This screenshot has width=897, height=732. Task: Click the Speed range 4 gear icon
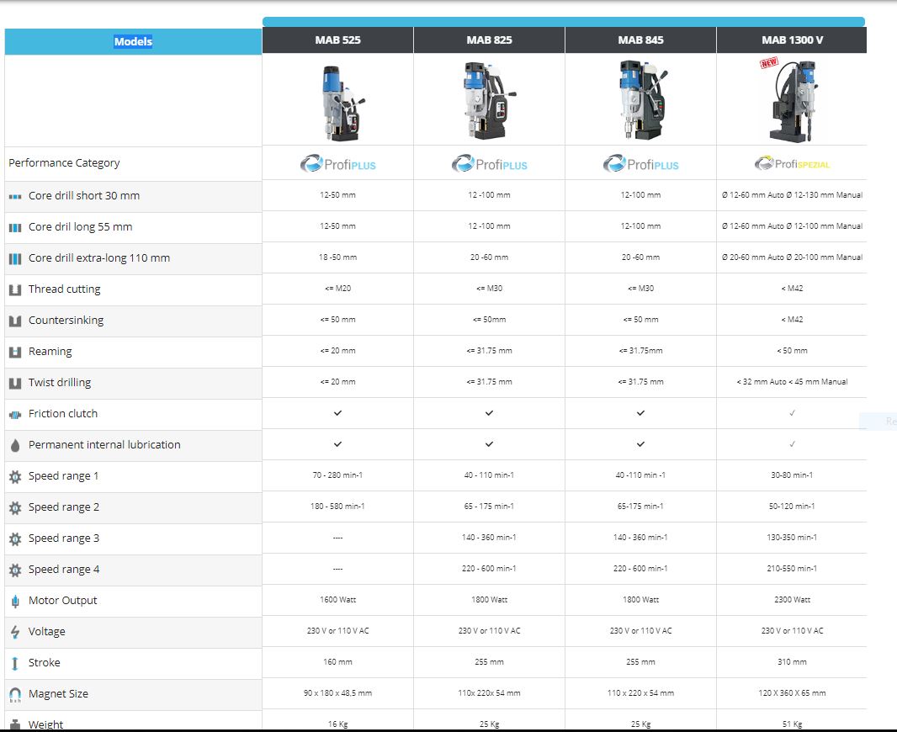tap(15, 570)
